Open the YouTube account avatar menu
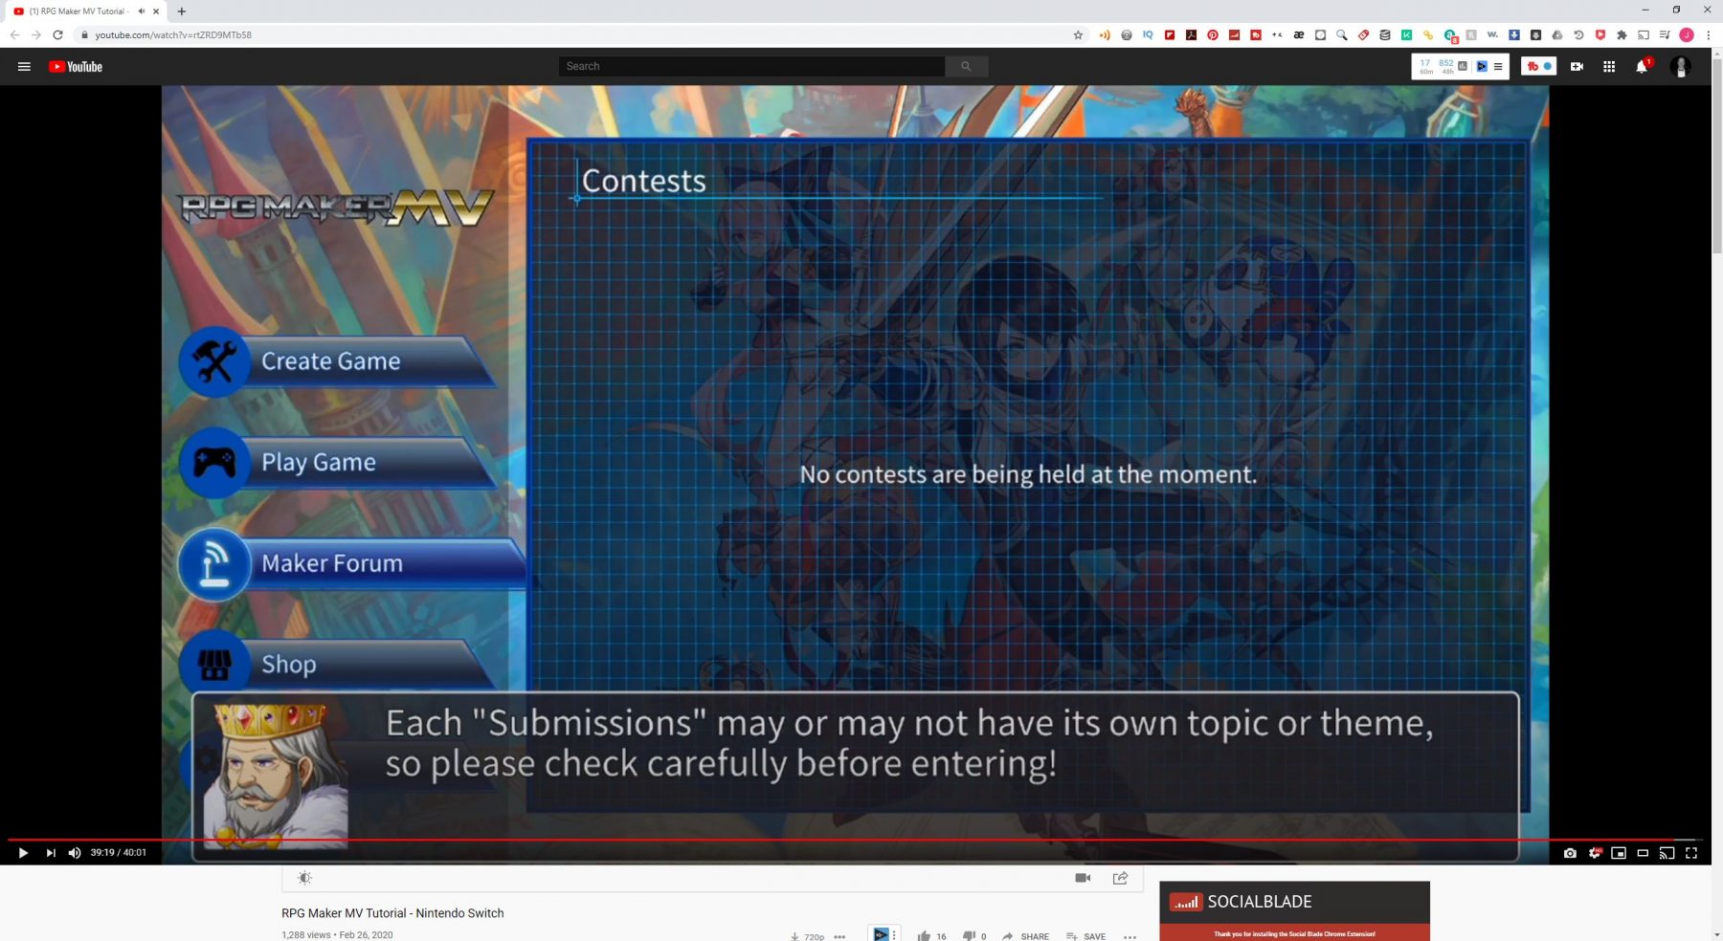 click(x=1680, y=66)
